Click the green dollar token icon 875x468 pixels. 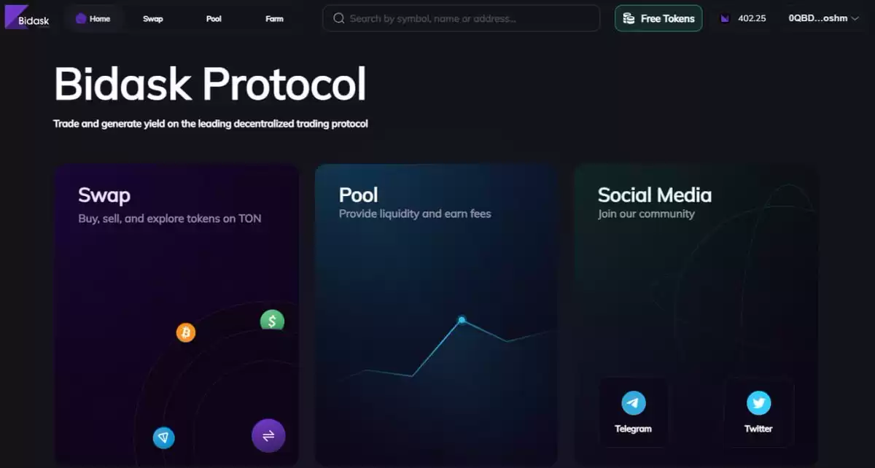coord(272,320)
